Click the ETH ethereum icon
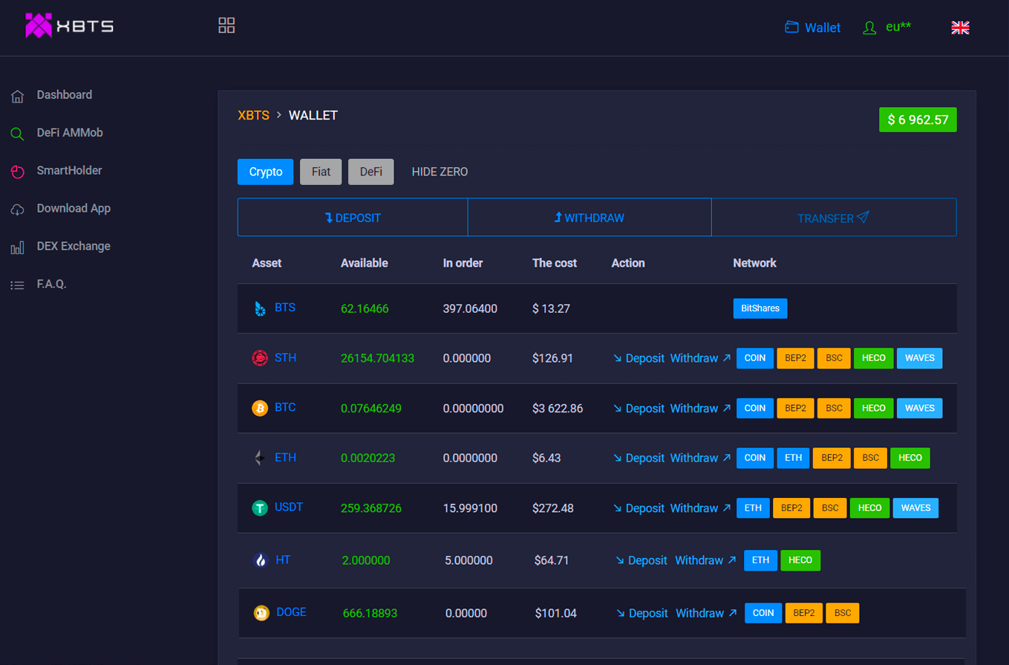 [x=260, y=458]
